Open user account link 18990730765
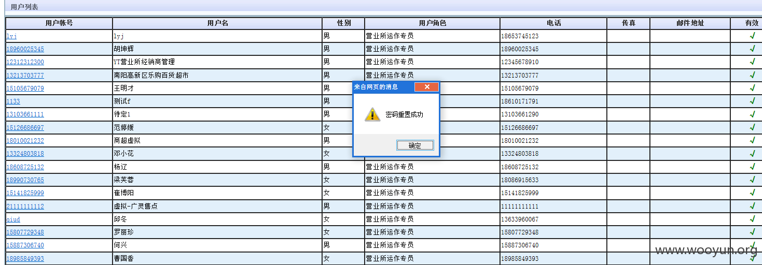 (25, 180)
